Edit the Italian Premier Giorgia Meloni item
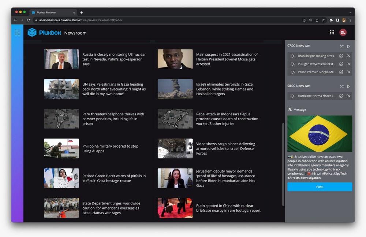The image size is (366, 237). pos(341,72)
